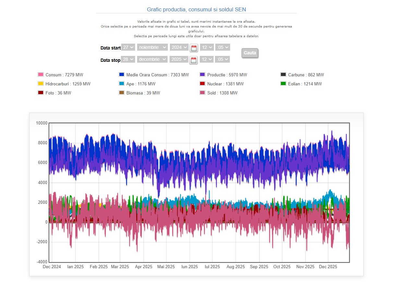Click the Ape legend swatch icon

[122, 84]
